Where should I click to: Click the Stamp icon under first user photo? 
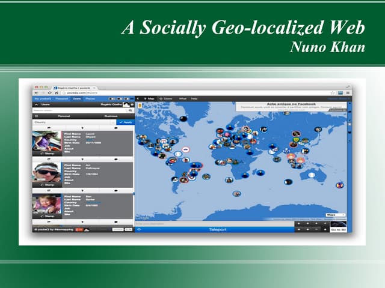pos(46,154)
